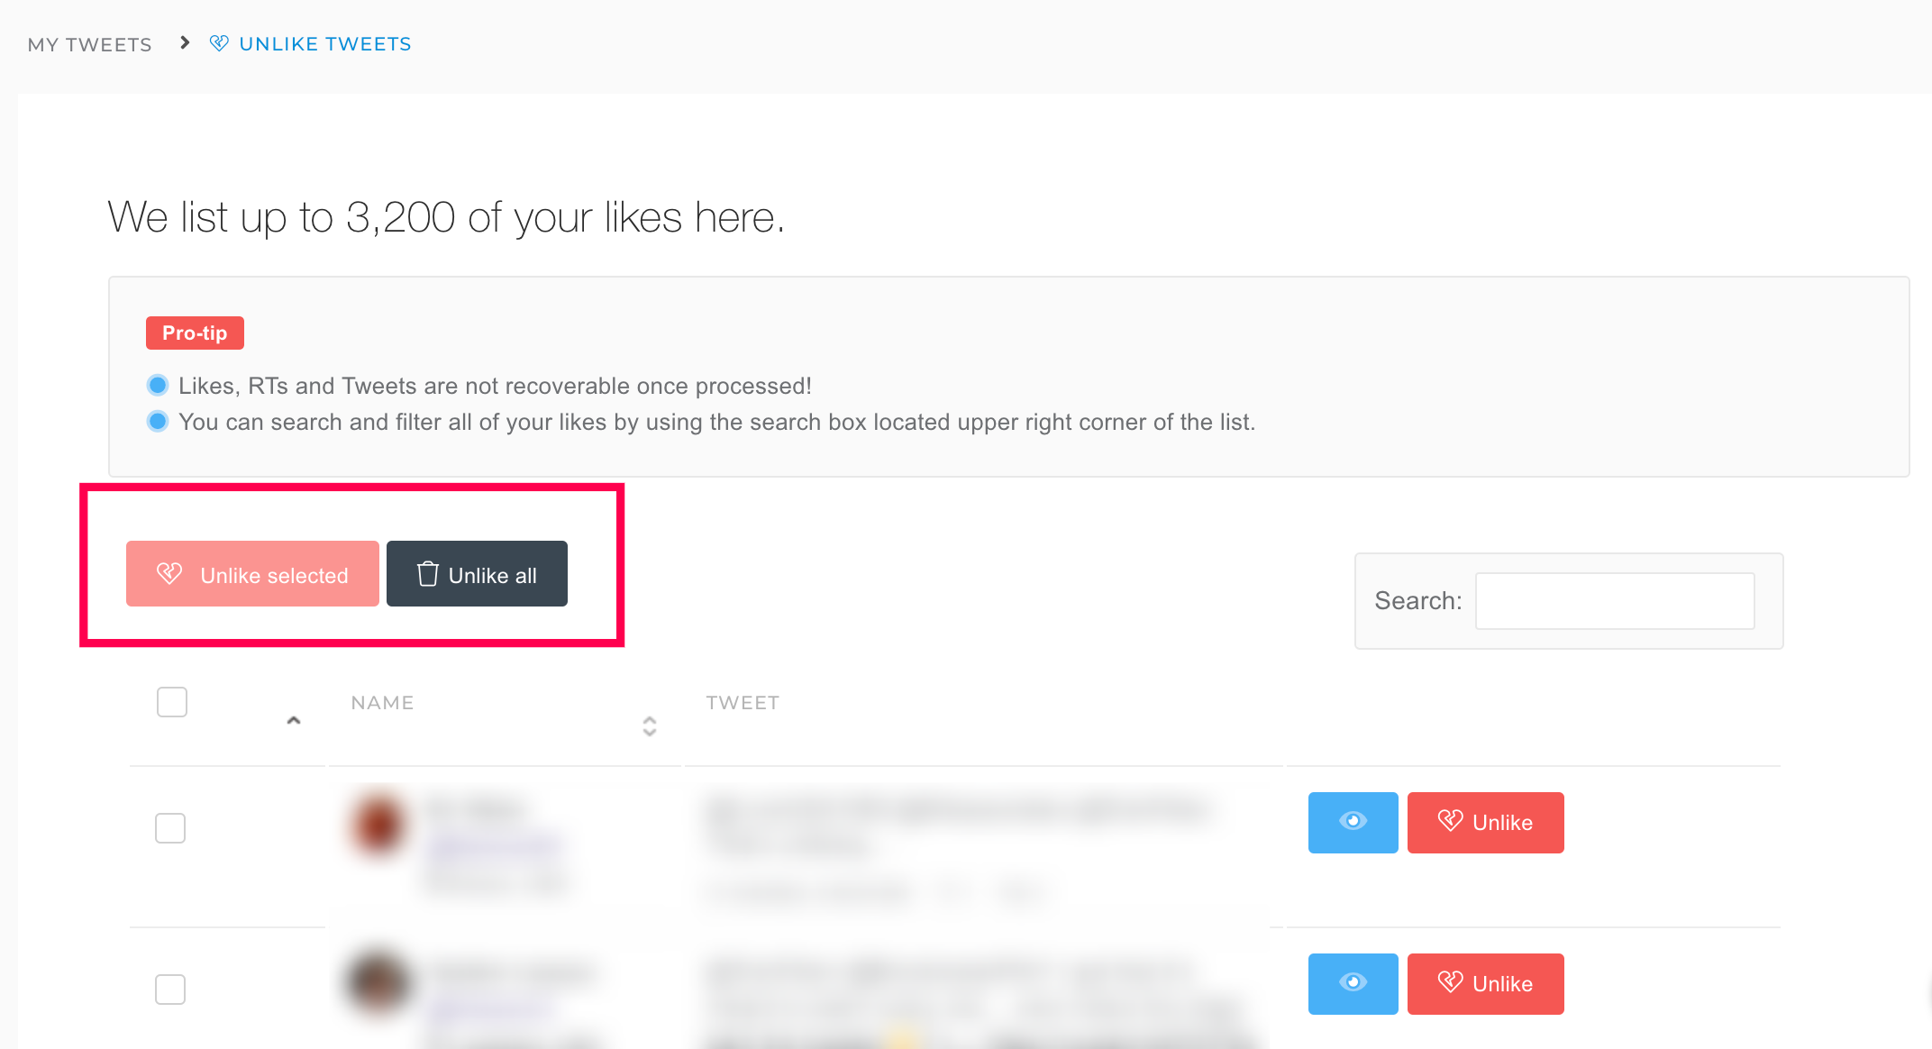This screenshot has width=1932, height=1049.
Task: Check the first tweet row checkbox
Action: pyautogui.click(x=170, y=828)
